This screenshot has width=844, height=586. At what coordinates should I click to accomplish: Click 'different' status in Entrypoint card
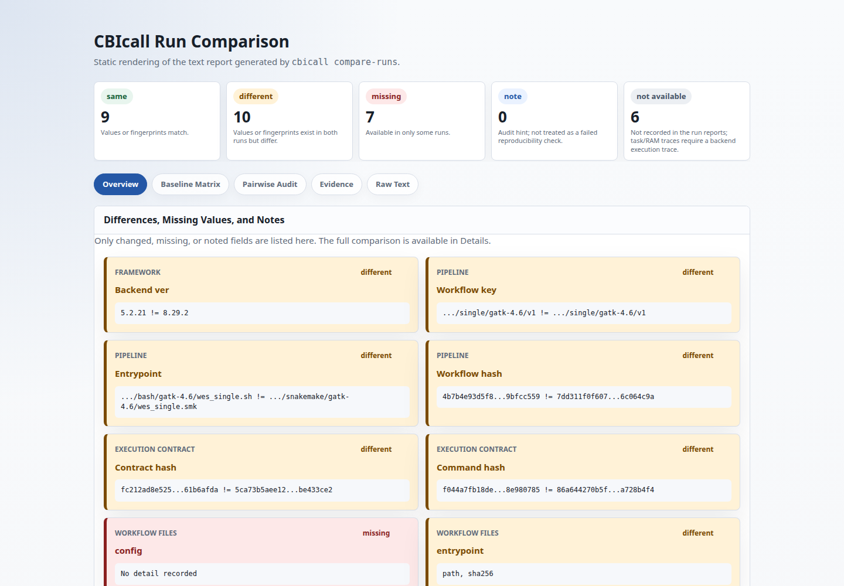pyautogui.click(x=376, y=356)
